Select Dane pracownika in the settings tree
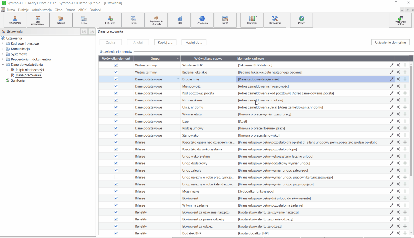Screen dimensions: 414x238 tap(28, 75)
